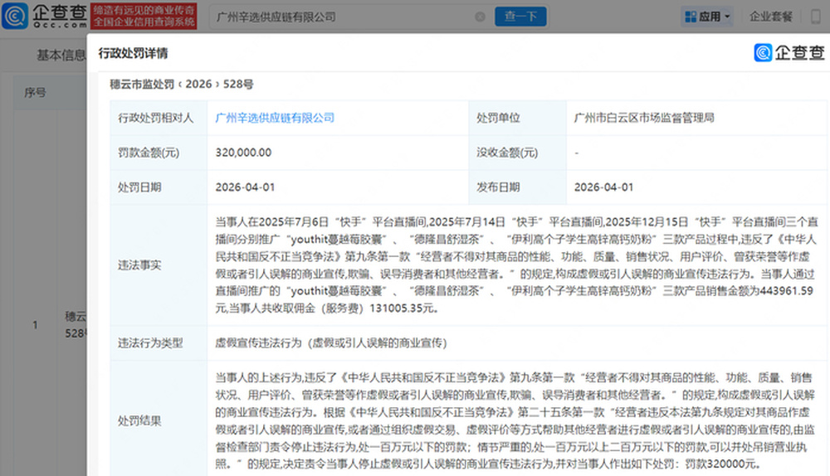Select the case number 穗云市监处罚 2026 528号
This screenshot has width=830, height=476.
coord(182,84)
